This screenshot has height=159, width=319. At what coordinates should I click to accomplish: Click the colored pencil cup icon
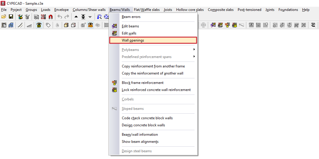pyautogui.click(x=20, y=17)
